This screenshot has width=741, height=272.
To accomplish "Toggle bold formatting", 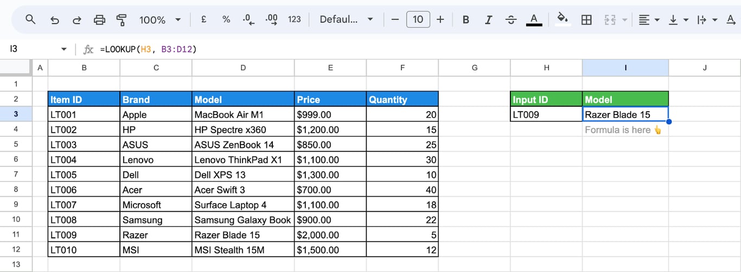I will (465, 20).
